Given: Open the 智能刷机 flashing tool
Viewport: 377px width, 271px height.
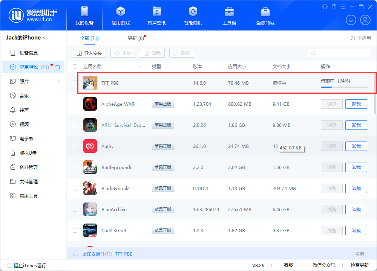Looking at the screenshot, I should pos(193,15).
